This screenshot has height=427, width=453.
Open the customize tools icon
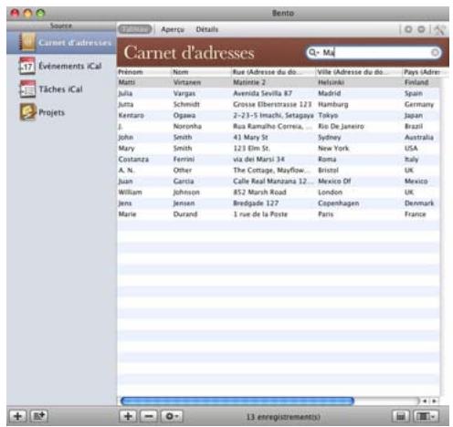tap(439, 29)
